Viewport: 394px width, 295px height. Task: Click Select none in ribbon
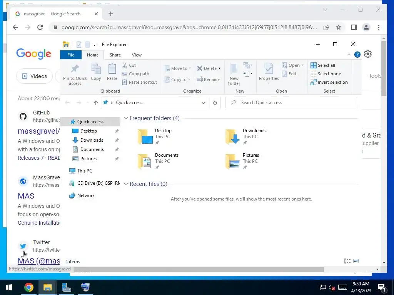click(326, 74)
